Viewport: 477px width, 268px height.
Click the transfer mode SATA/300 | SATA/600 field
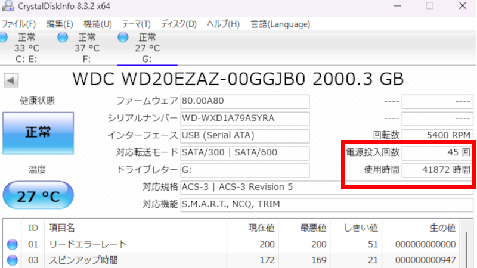[x=245, y=153]
